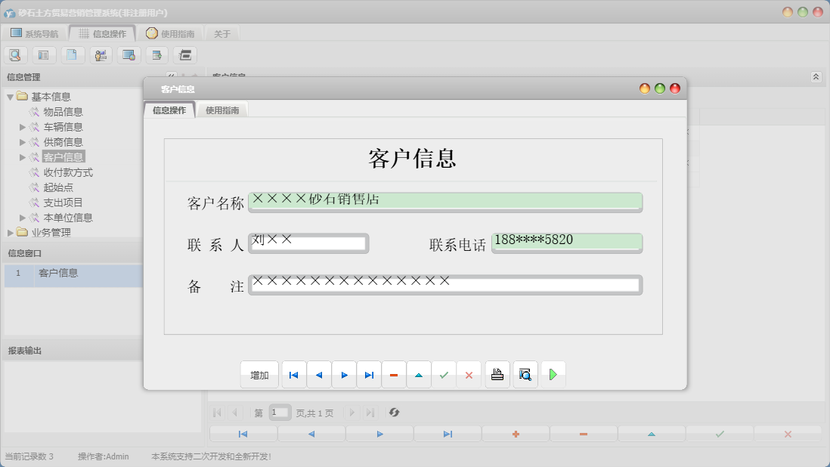Image resolution: width=830 pixels, height=467 pixels.
Task: Click the print icon in the customer dialog
Action: [497, 374]
